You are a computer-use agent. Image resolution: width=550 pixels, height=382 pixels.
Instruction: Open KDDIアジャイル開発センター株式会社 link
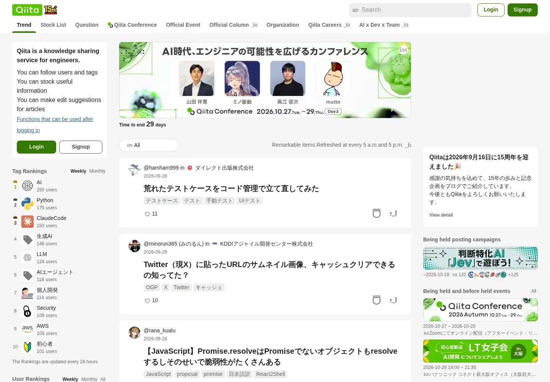pyautogui.click(x=267, y=244)
